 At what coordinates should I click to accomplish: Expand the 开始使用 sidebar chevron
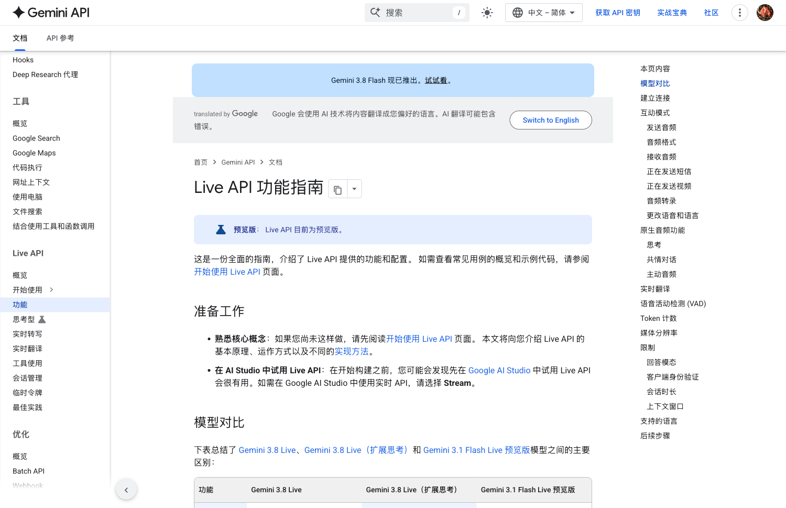tap(51, 290)
